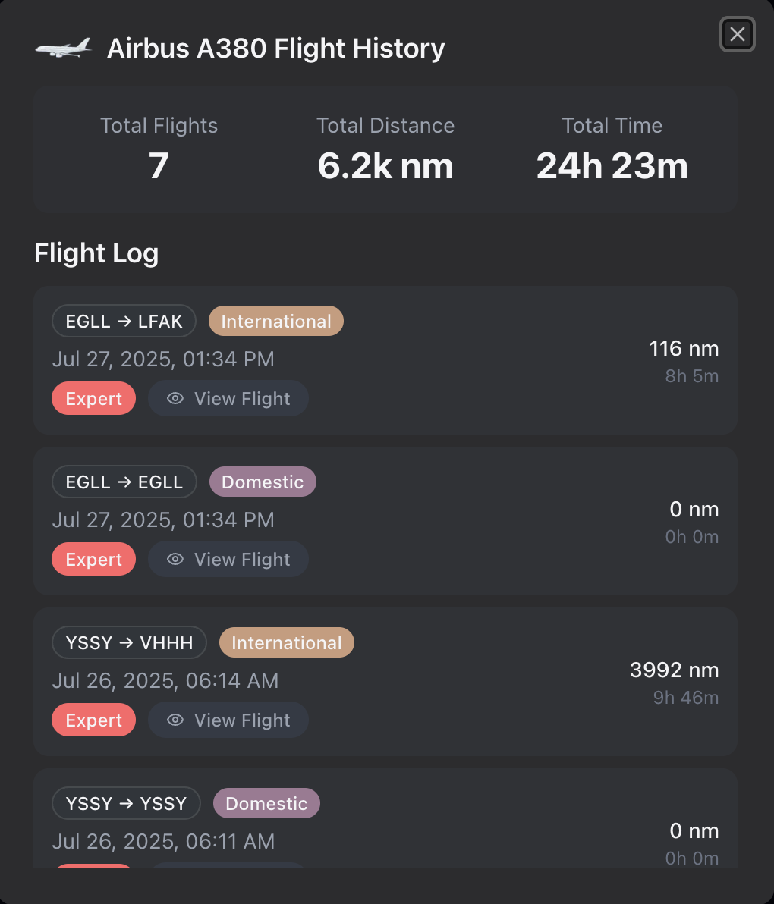Click eye icon on EGLL to LFAK flight
The width and height of the screenshot is (774, 904).
(x=175, y=399)
